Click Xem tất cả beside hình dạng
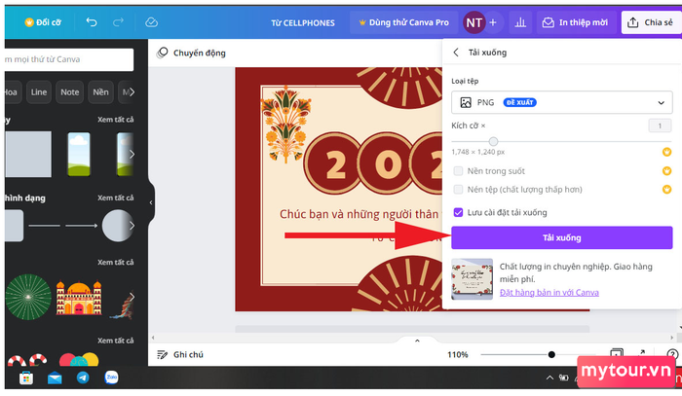Image resolution: width=682 pixels, height=396 pixels. pyautogui.click(x=115, y=198)
